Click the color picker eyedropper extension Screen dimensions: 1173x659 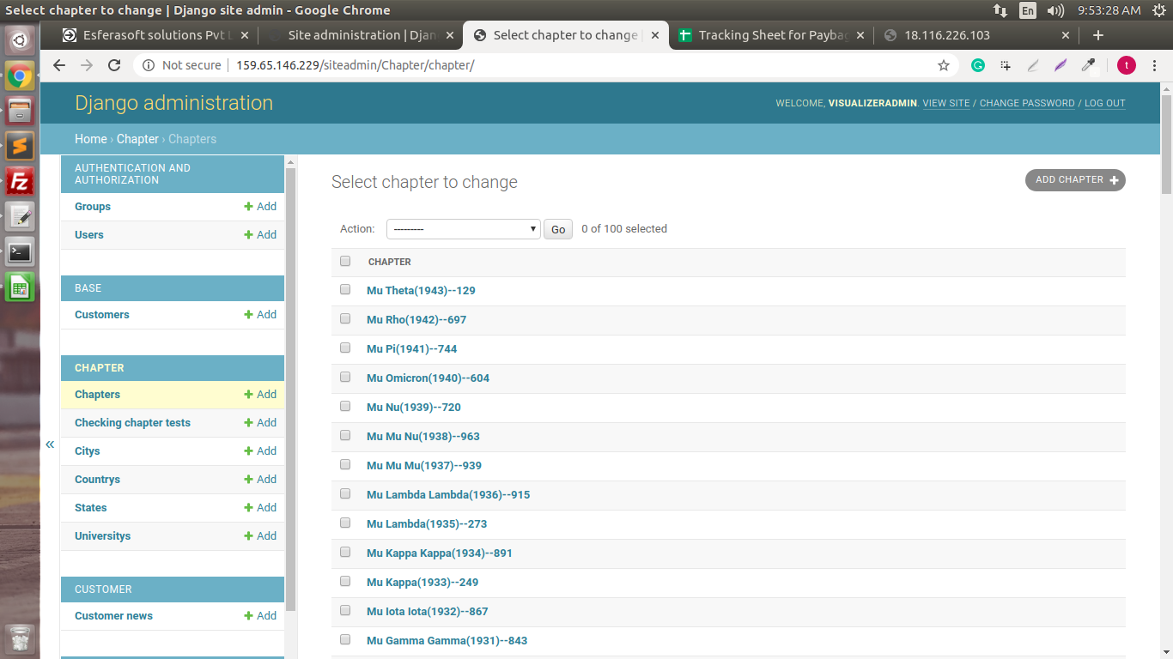[1088, 65]
